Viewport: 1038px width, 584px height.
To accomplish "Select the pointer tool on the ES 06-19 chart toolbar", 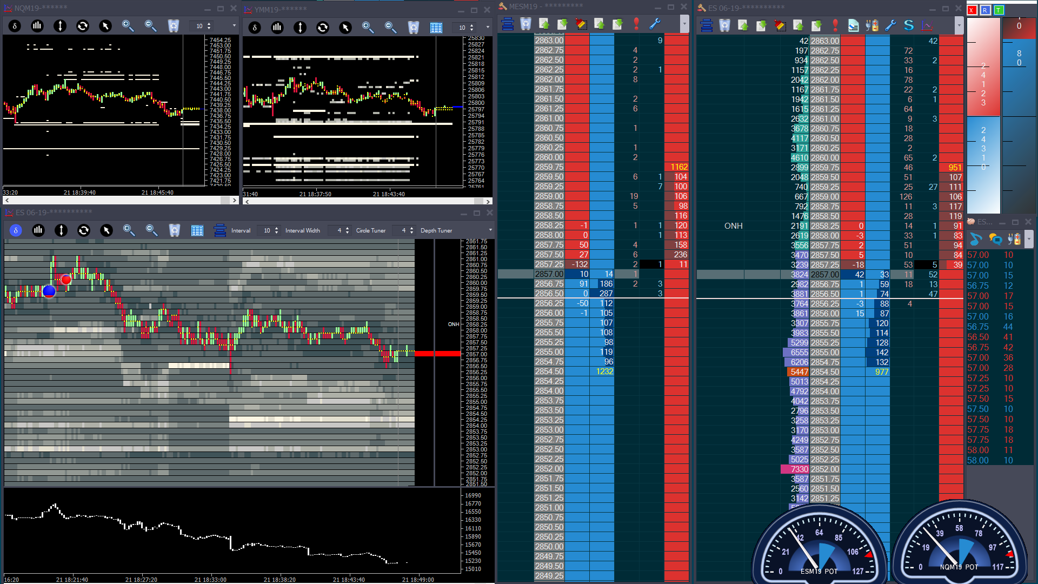I will coord(107,230).
